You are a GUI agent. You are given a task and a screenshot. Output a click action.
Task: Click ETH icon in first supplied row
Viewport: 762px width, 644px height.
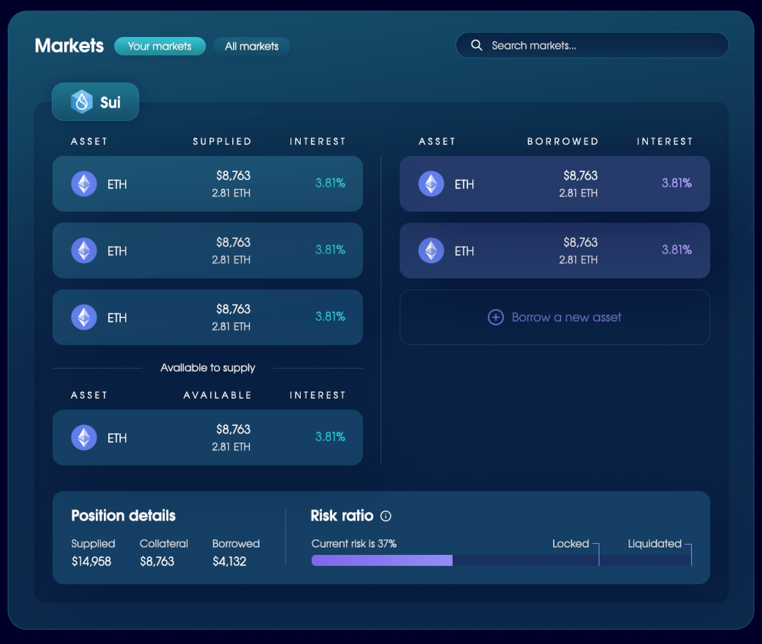[84, 184]
